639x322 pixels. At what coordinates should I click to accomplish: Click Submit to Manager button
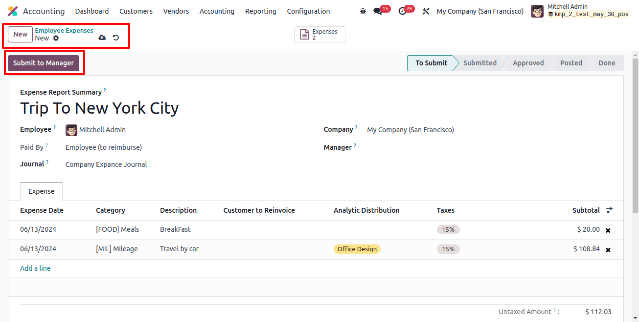(44, 63)
